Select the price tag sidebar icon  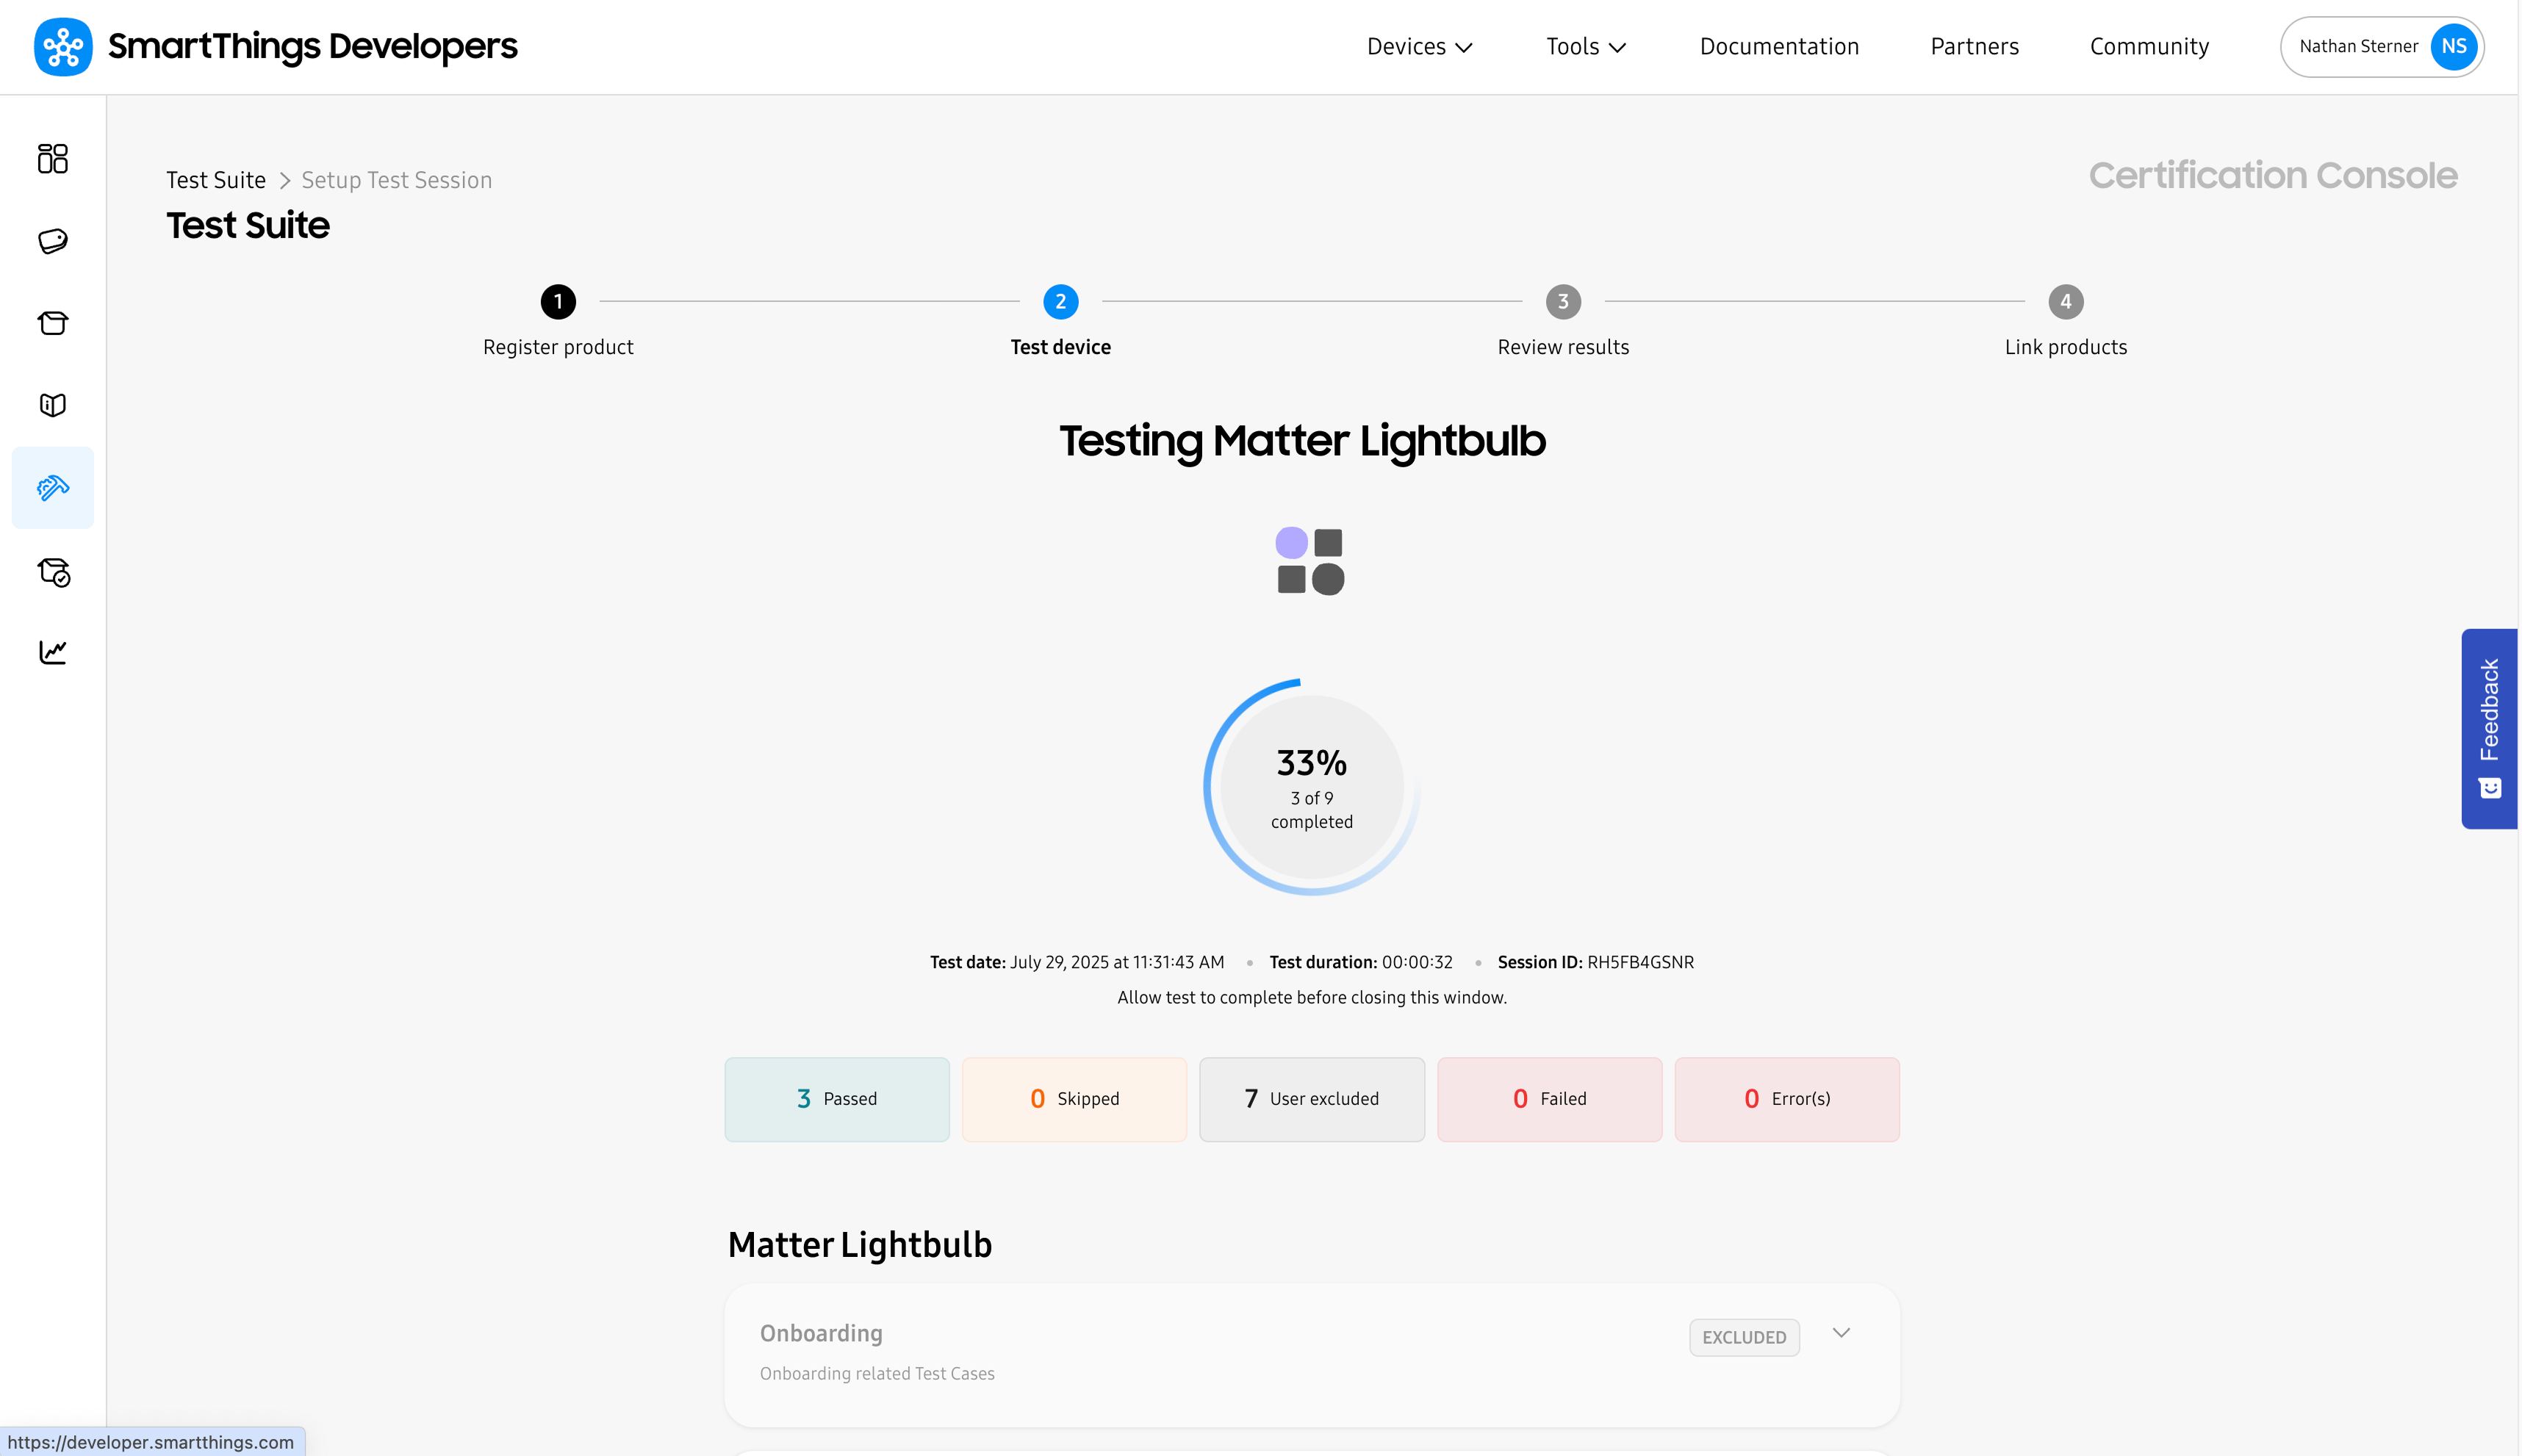click(x=53, y=241)
